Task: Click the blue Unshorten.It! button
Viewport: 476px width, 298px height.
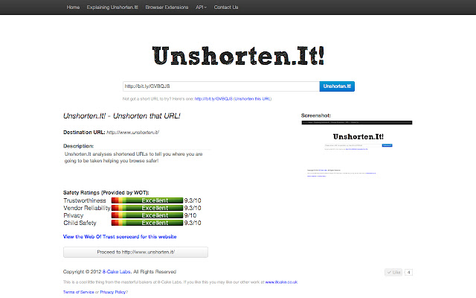Action: [337, 86]
